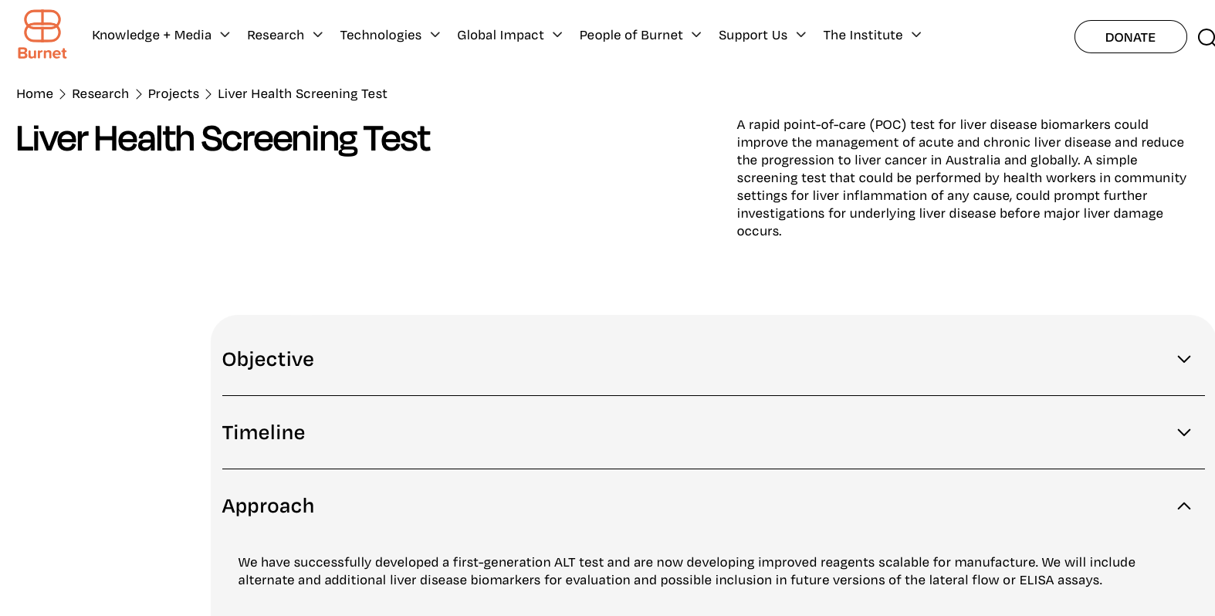The height and width of the screenshot is (616, 1215).
Task: Click chevron beside Knowledge + Media
Action: [225, 35]
